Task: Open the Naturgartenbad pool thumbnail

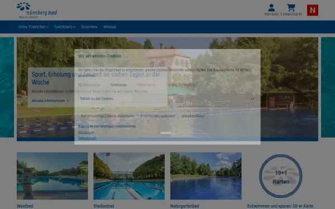Action: pyautogui.click(x=205, y=176)
